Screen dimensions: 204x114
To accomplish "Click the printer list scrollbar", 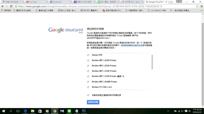I will tap(152, 62).
